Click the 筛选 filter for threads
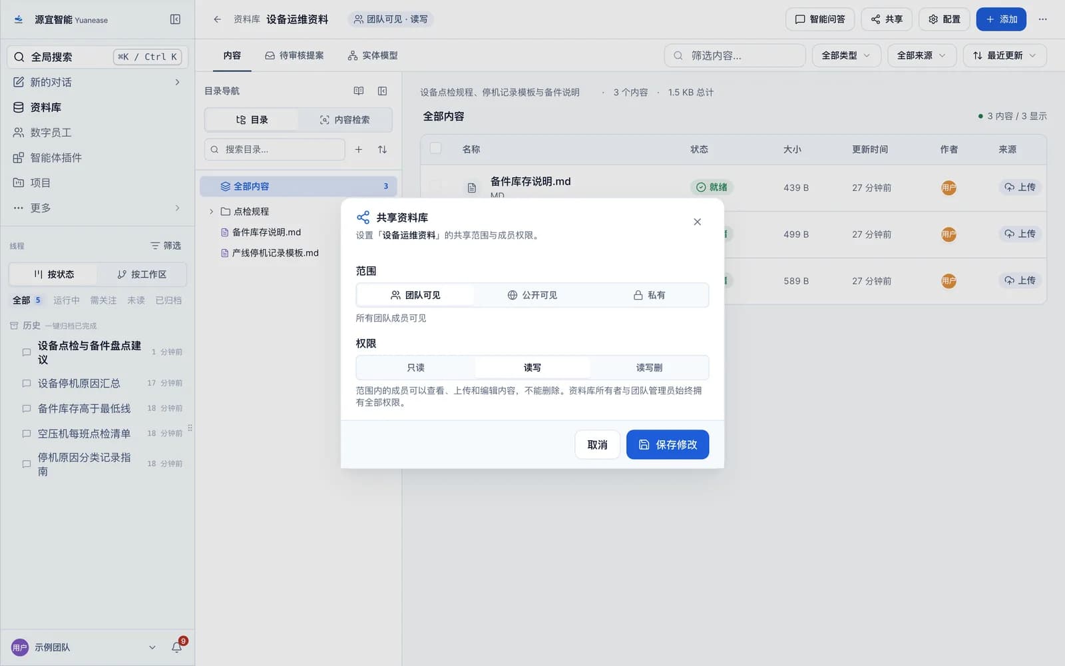The height and width of the screenshot is (666, 1065). click(166, 246)
